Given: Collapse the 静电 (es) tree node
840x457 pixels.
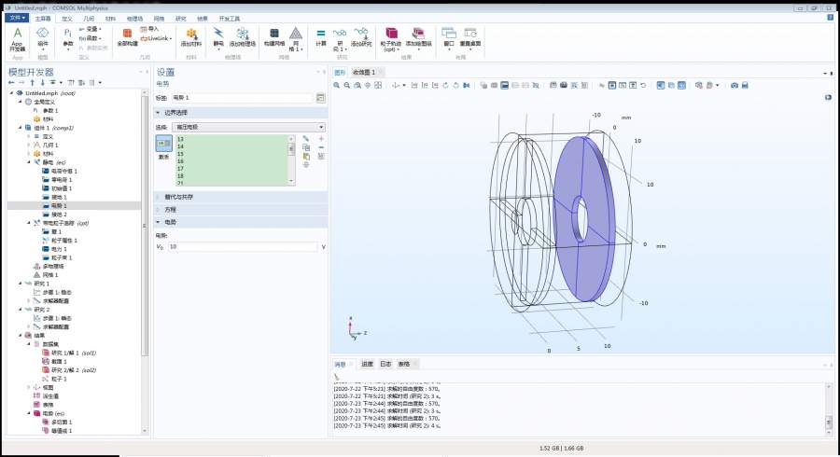Looking at the screenshot, I should 30,162.
